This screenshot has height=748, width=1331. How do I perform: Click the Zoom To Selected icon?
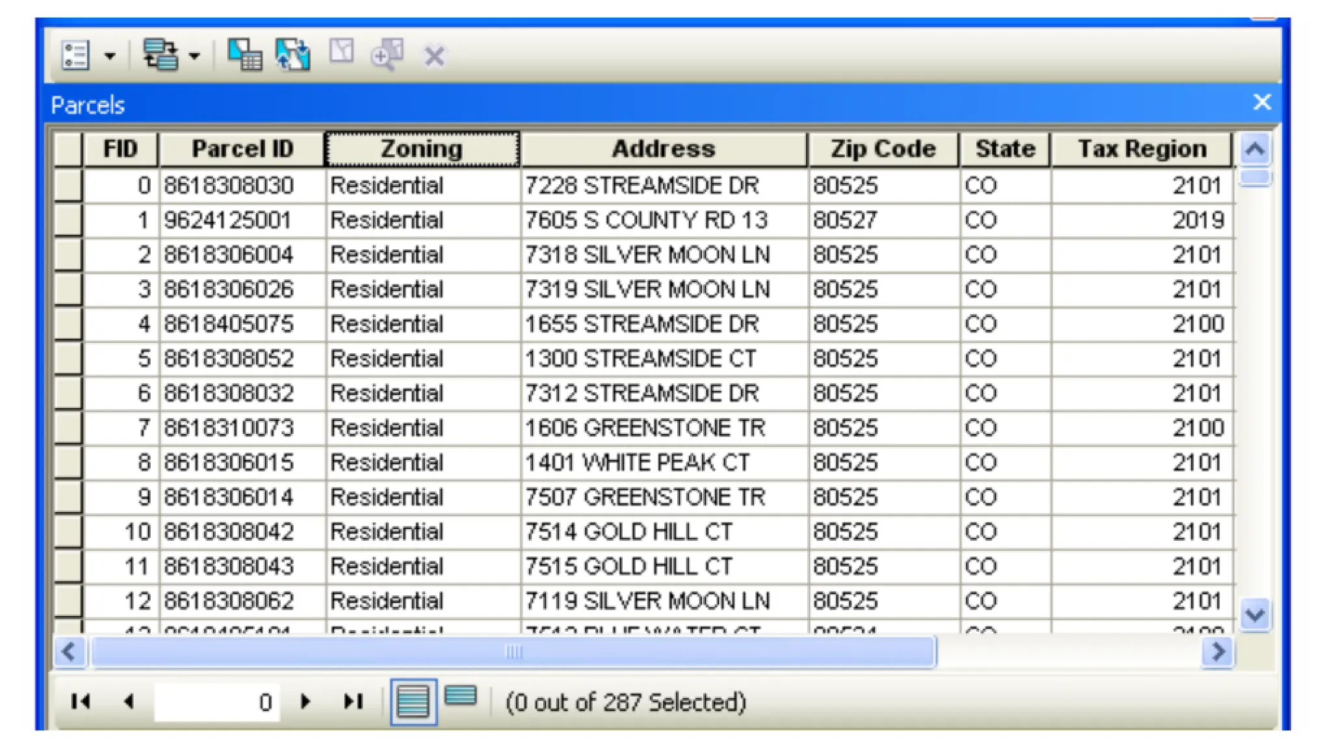(387, 55)
